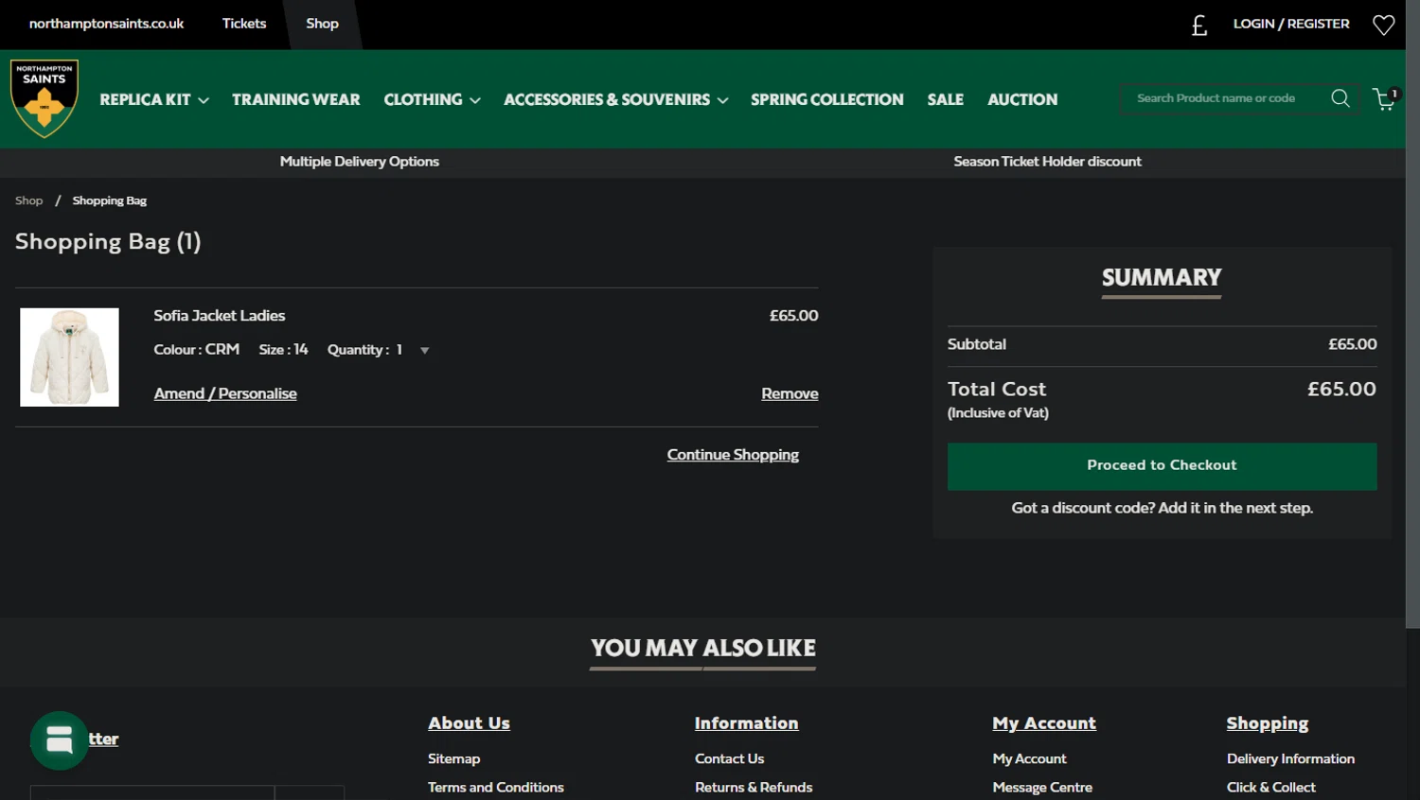Open the chat widget bubble

[x=60, y=740]
